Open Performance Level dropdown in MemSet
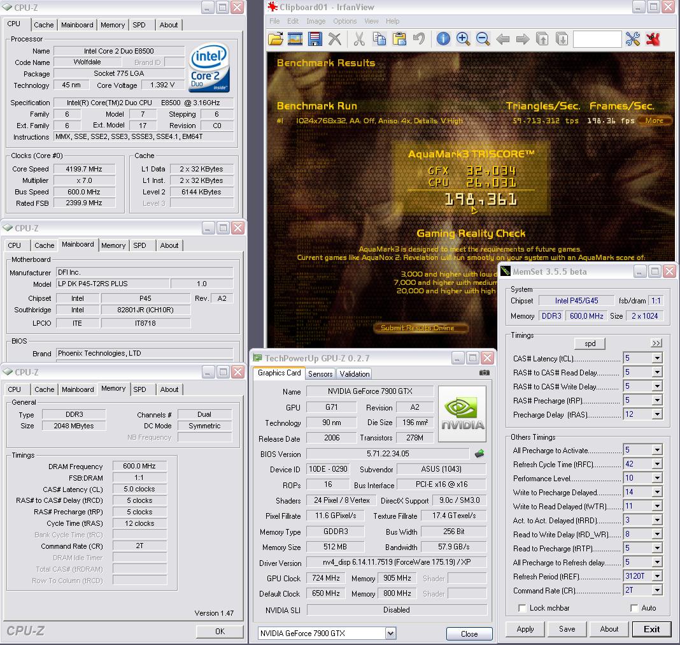This screenshot has width=680, height=645. pos(658,478)
